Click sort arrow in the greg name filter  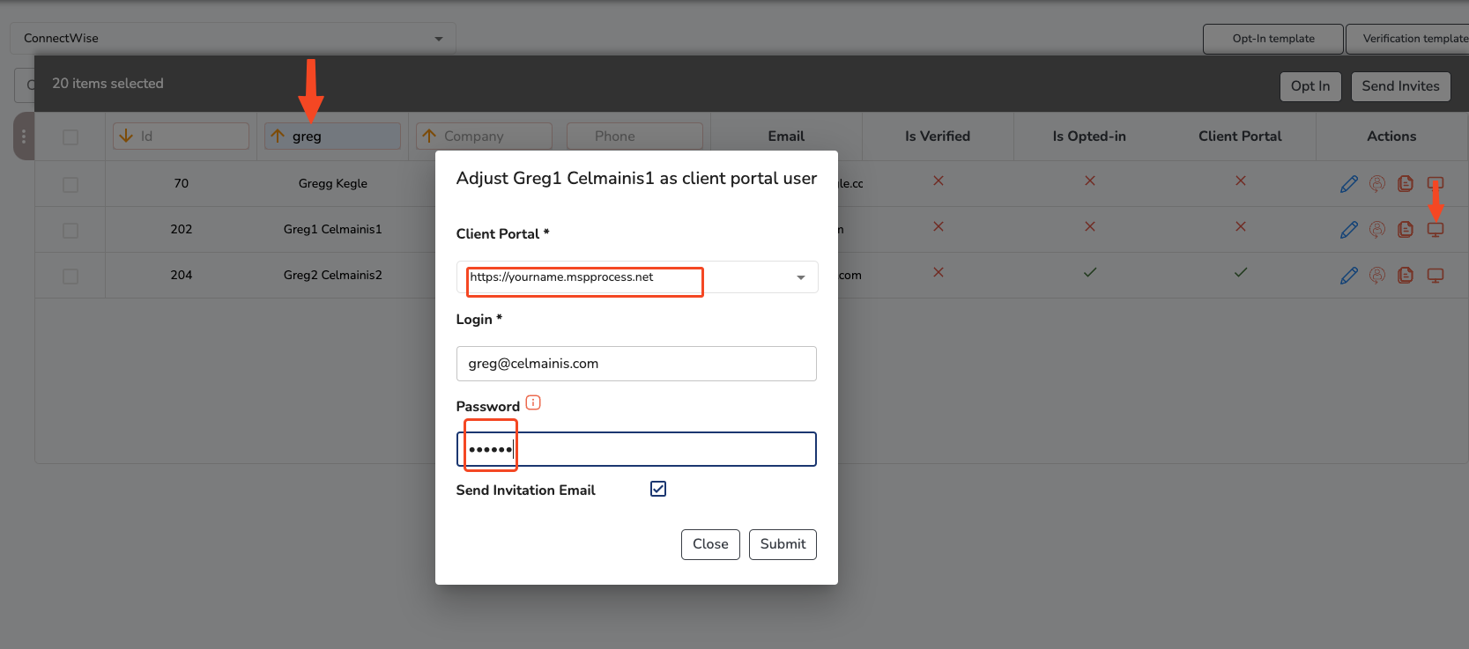point(278,136)
